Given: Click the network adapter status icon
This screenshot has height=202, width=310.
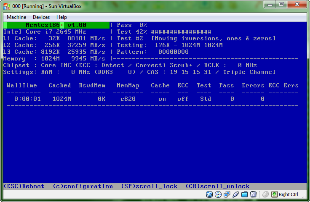Looking at the screenshot, I should [x=227, y=194].
